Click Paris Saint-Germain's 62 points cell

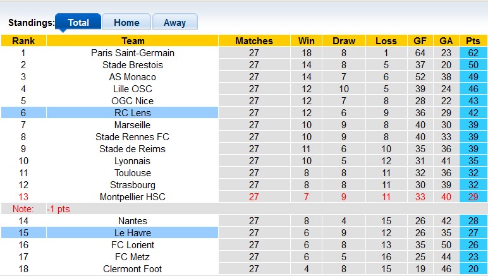[473, 53]
